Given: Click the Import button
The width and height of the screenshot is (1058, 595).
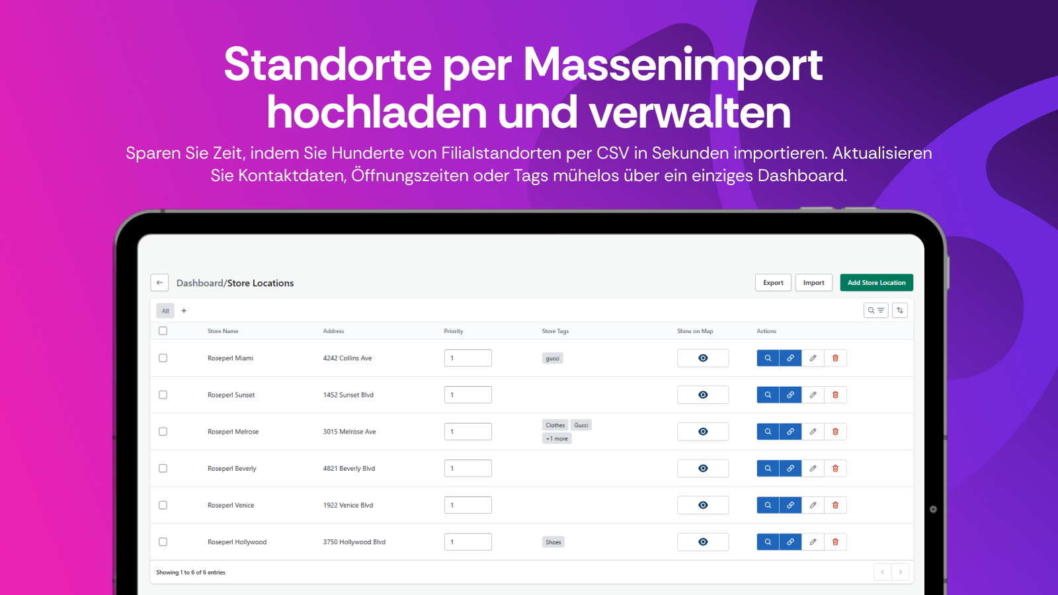Looking at the screenshot, I should coord(813,283).
